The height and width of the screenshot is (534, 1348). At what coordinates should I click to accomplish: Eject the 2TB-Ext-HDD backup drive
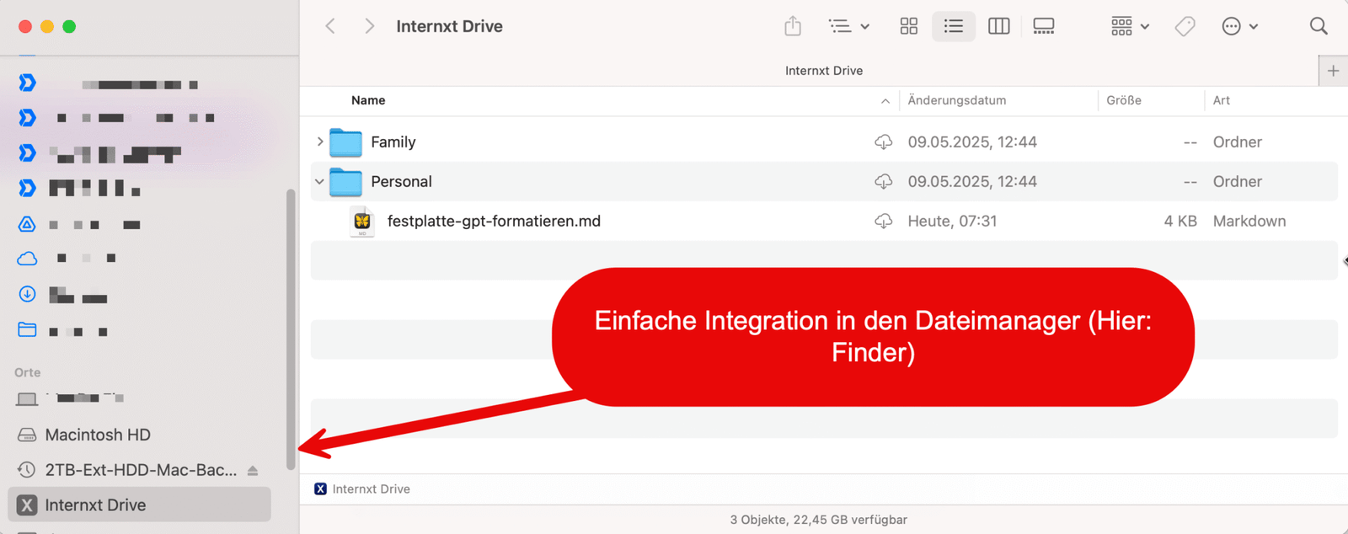point(253,471)
